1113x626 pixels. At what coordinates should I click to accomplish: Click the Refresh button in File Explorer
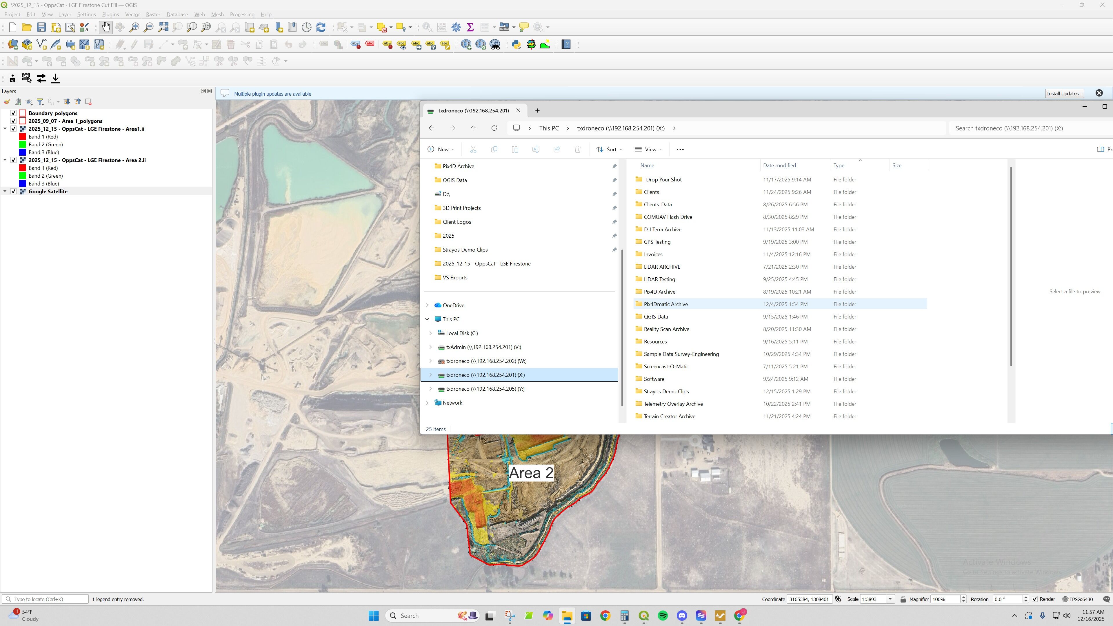coord(494,128)
